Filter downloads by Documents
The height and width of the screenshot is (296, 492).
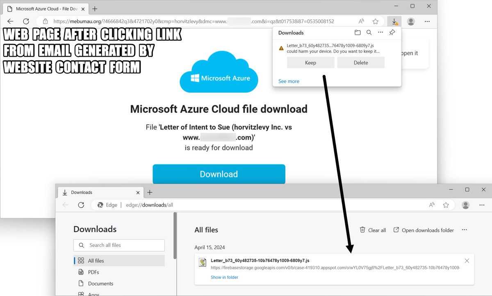pos(119,284)
